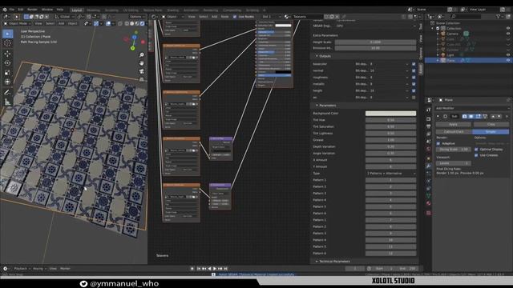Open the Render menu
This screenshot has width=513, height=288.
point(32,10)
